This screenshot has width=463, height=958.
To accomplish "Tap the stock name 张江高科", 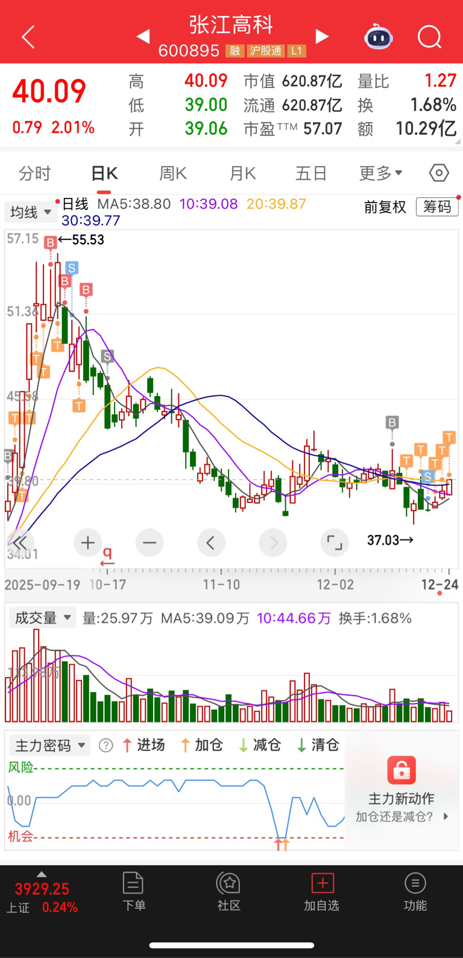I will click(231, 25).
